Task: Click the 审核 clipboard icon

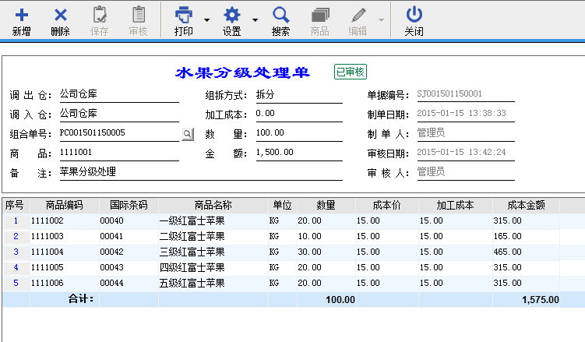Action: pyautogui.click(x=139, y=15)
